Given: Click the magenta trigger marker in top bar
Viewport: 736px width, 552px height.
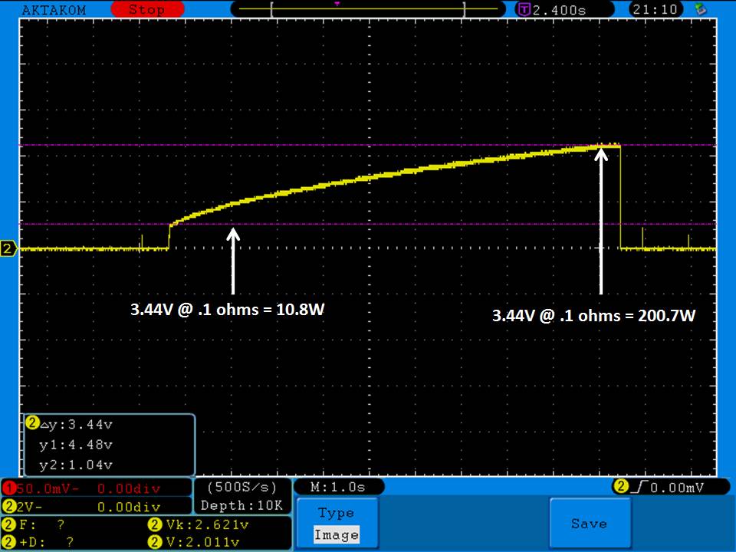Looking at the screenshot, I should pyautogui.click(x=337, y=4).
